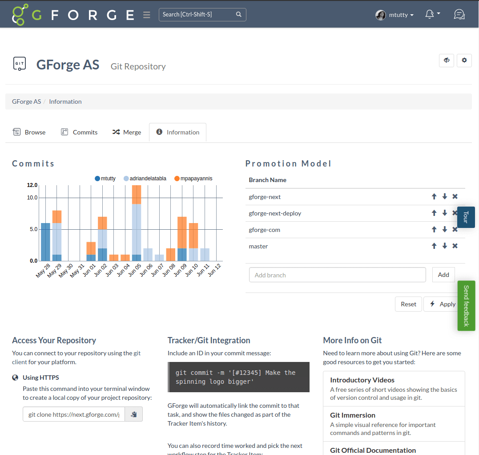Remove the master branch
Screen dimensions: 479x455
point(455,246)
